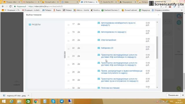
Task: Open row menu handle for ID 28
Action: pos(69,73)
